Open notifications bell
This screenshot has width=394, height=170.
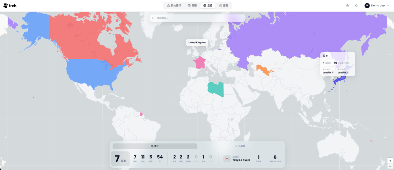(x=356, y=5)
